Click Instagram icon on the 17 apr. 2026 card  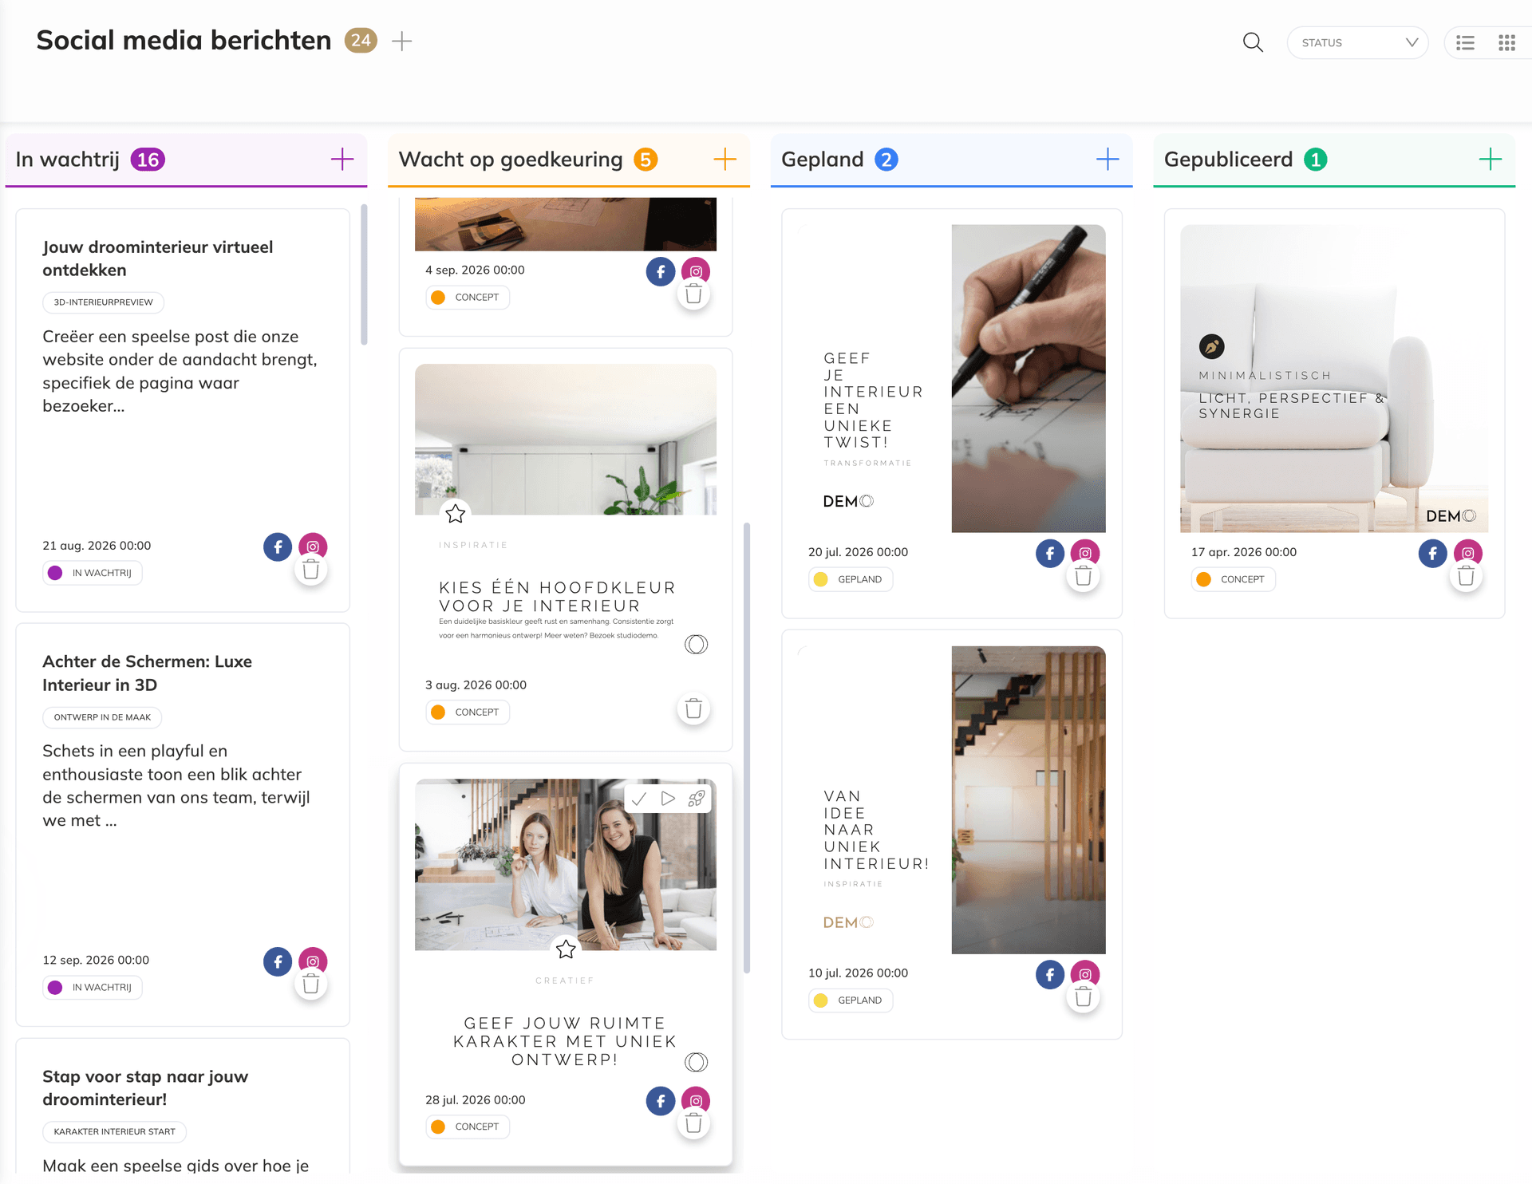click(x=1468, y=551)
